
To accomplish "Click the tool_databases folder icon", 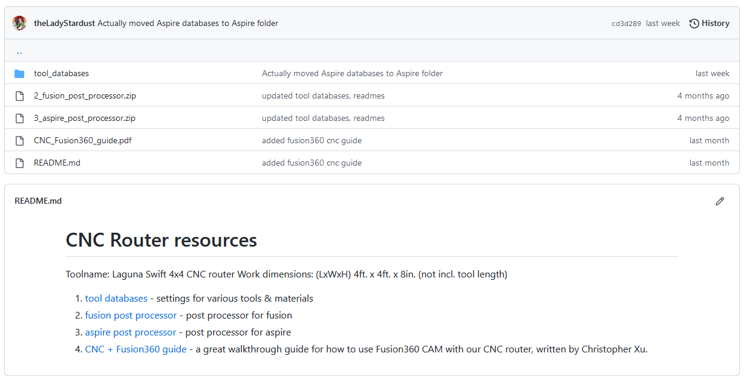I will (19, 74).
